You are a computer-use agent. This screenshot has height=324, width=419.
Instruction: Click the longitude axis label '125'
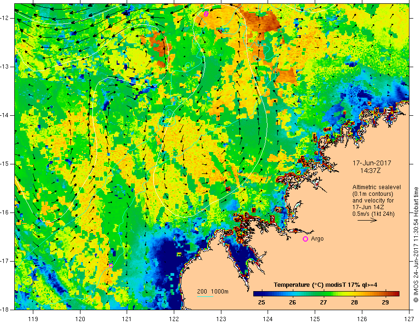(x=315, y=319)
